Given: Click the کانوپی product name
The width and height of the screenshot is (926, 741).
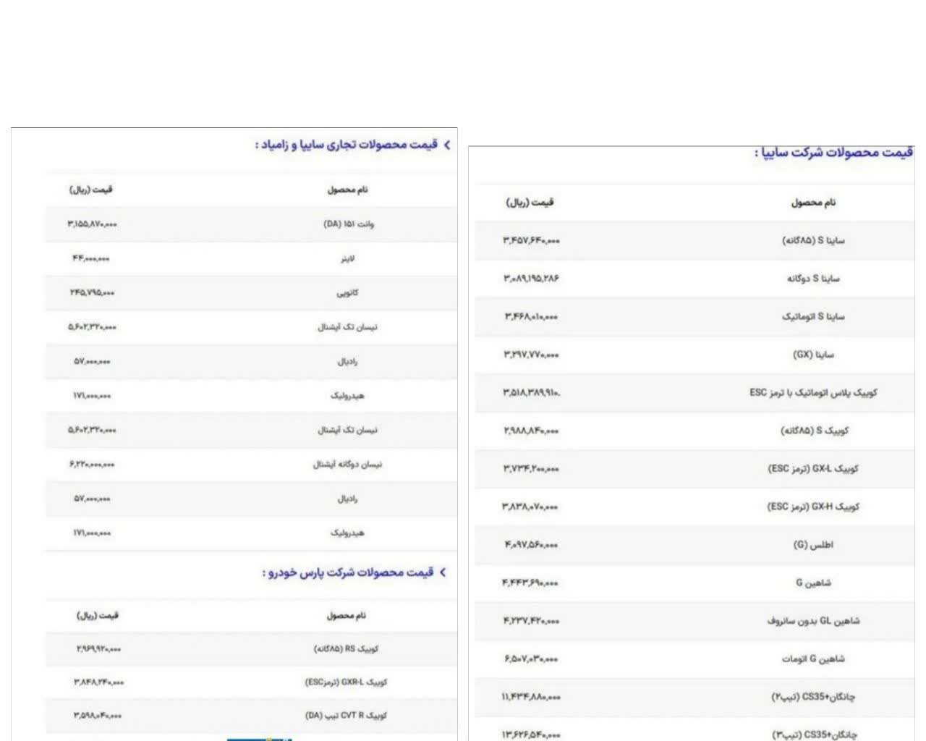Looking at the screenshot, I should [348, 293].
